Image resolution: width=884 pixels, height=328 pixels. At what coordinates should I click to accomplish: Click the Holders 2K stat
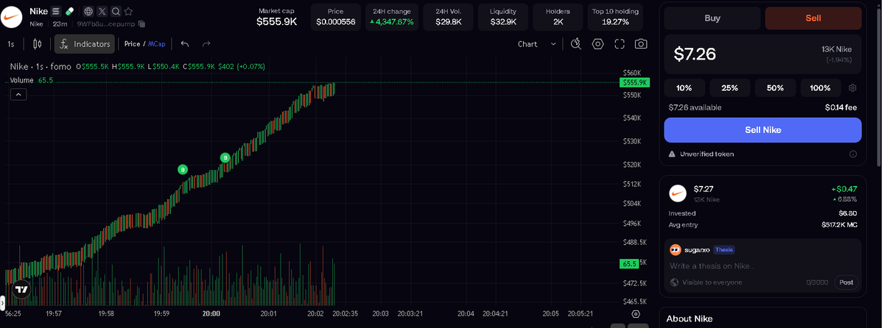pyautogui.click(x=558, y=17)
